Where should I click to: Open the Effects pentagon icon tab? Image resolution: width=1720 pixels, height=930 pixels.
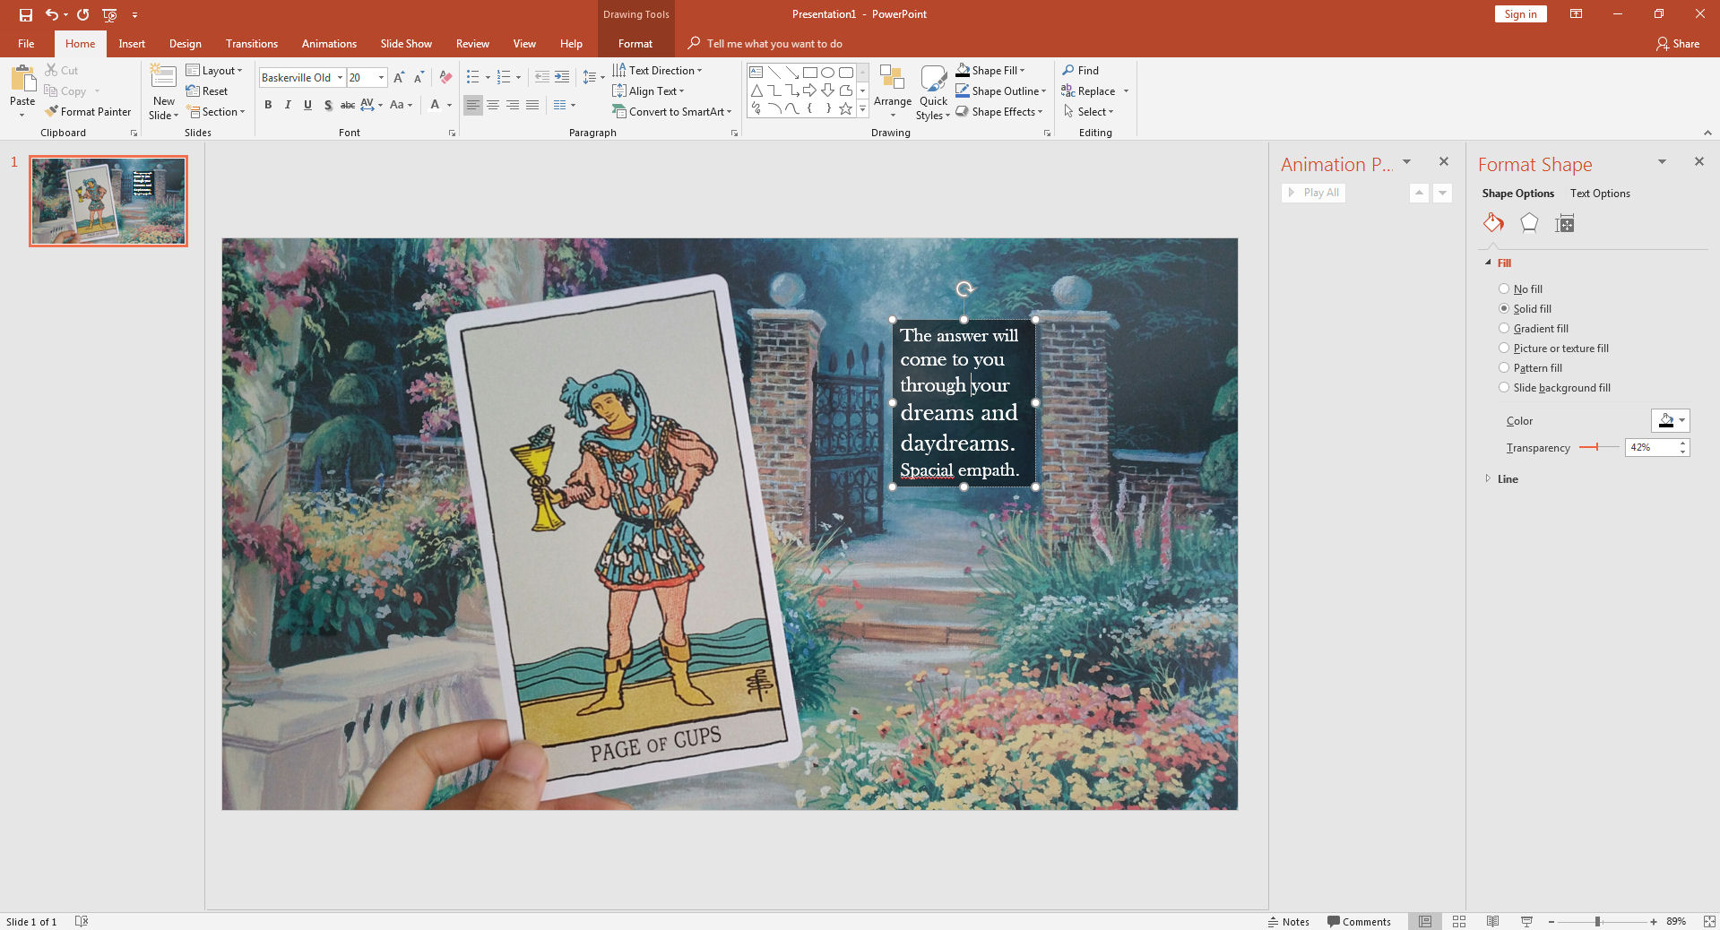1529,223
